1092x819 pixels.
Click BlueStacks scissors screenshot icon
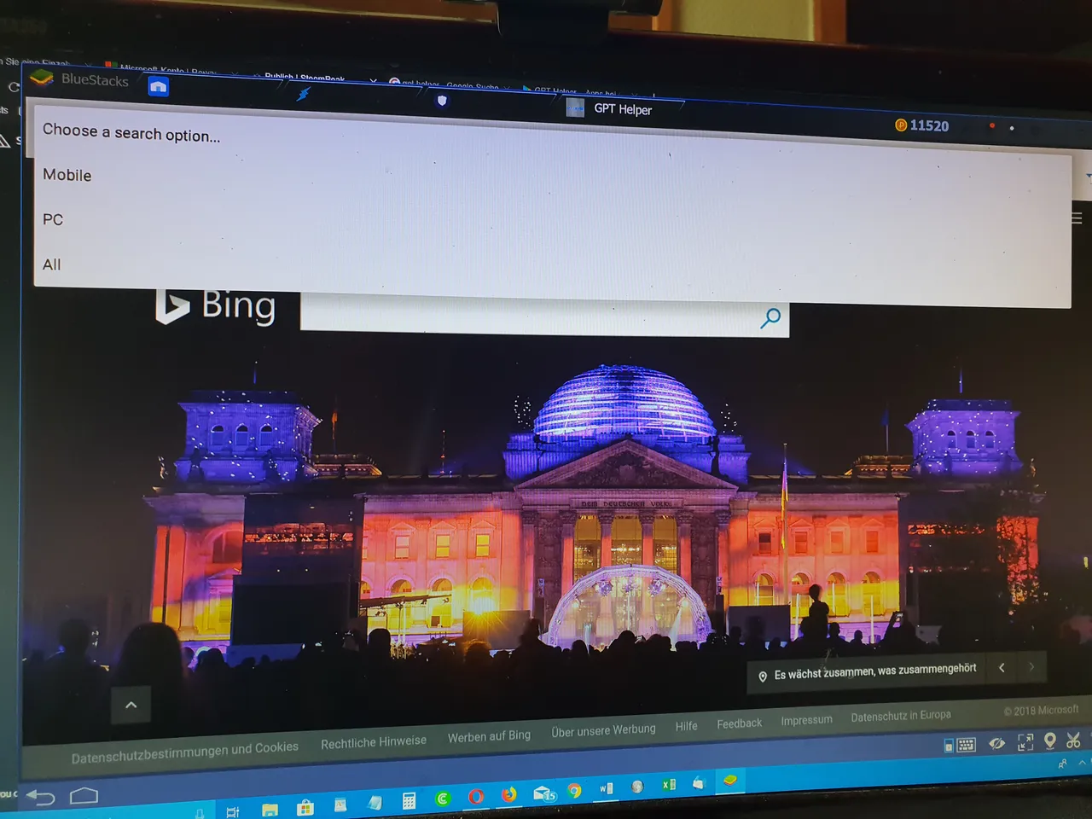point(1073,740)
